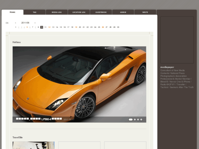
Task: Select the first slide indicator dot
Action: pyautogui.click(x=131, y=119)
